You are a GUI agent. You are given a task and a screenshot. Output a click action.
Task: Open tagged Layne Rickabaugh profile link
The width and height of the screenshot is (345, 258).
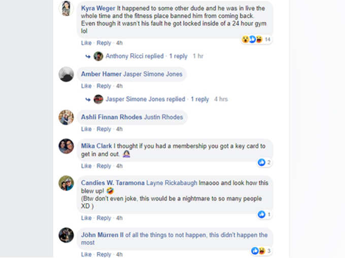(171, 183)
